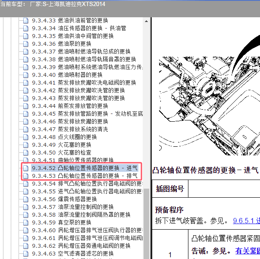Click page icon beside 9.3.4.59 真空泵的更换
Viewport: 260px width, 259px height.
[x=26, y=222]
